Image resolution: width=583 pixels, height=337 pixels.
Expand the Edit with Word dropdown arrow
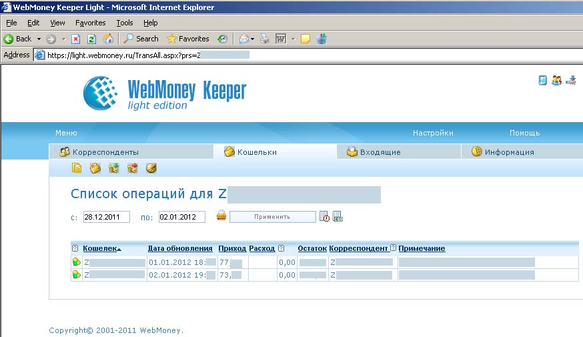pyautogui.click(x=293, y=39)
